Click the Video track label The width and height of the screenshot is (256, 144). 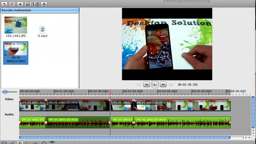[x=9, y=99]
